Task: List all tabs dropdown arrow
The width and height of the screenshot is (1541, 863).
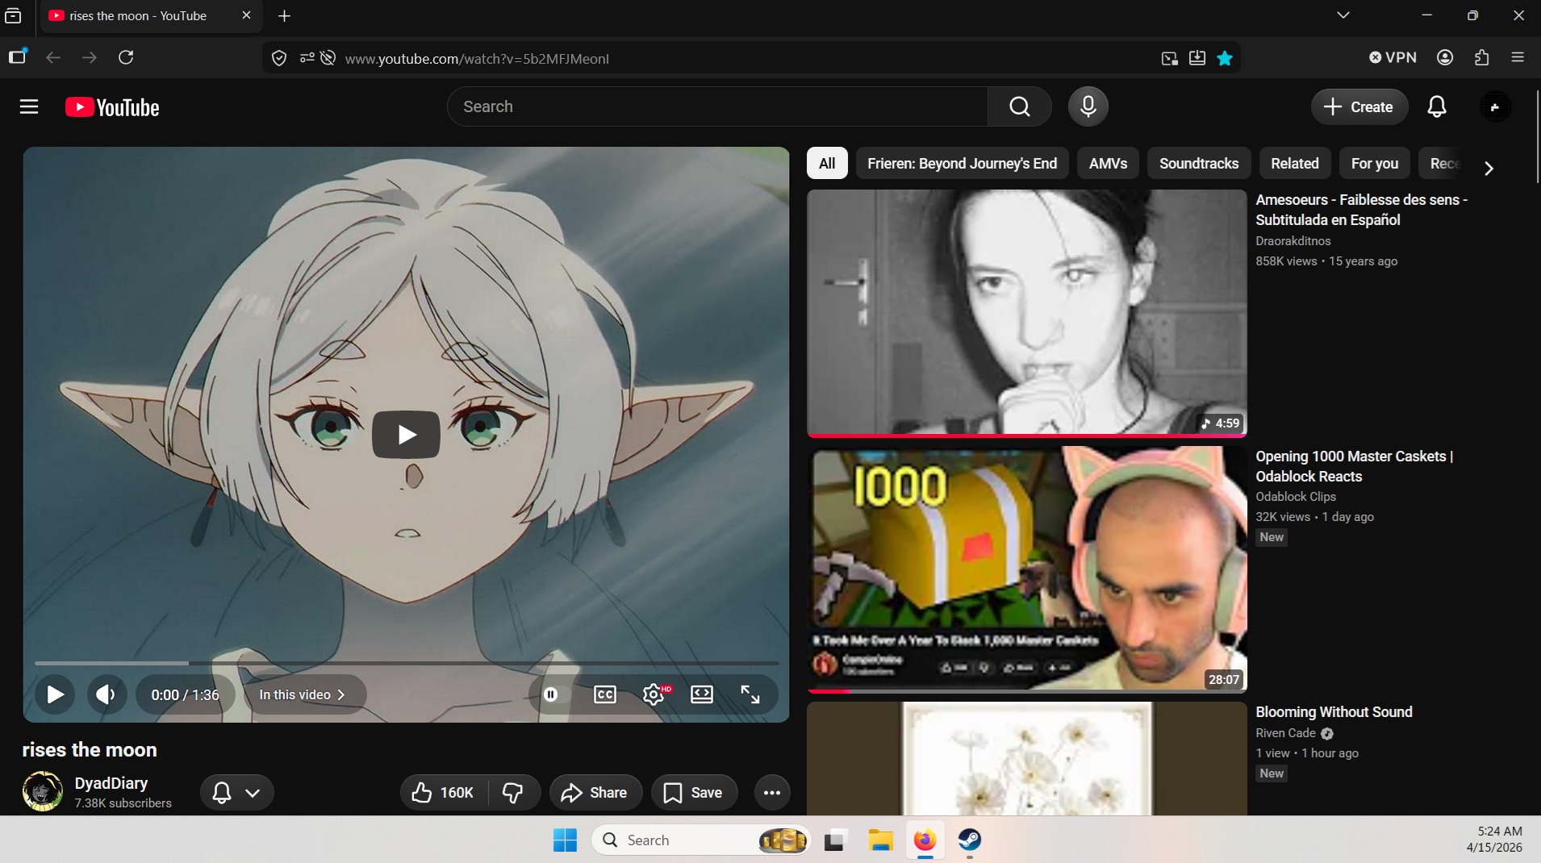Action: [x=1343, y=15]
